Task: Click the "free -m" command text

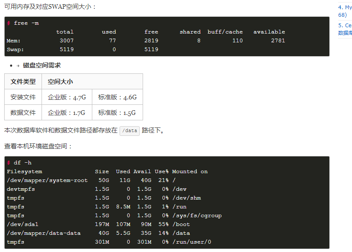Action: click(26, 23)
